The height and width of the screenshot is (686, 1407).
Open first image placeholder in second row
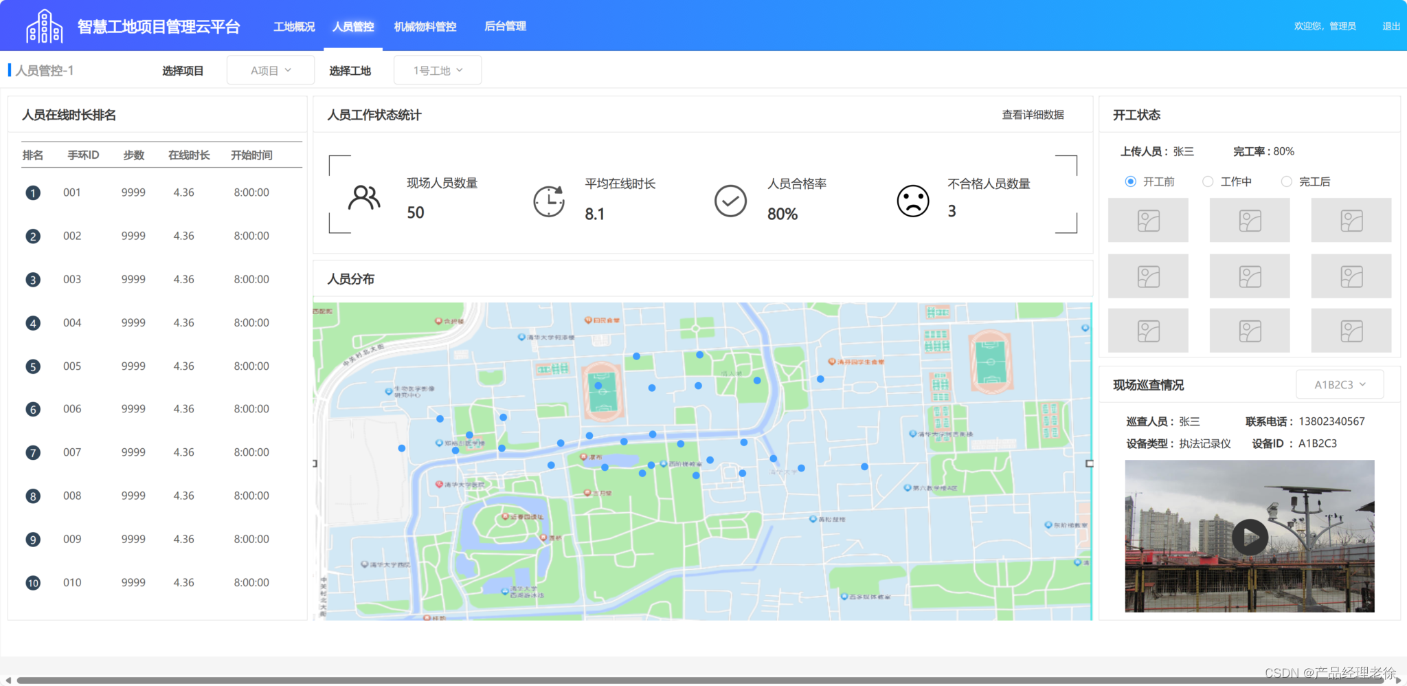pos(1148,276)
